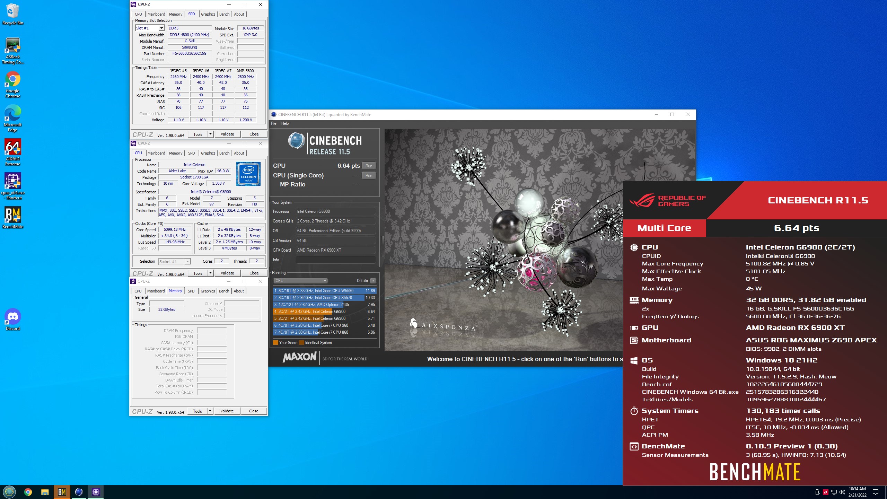Click the Multiplier x 34.0 value
The image size is (887, 499).
175,236
